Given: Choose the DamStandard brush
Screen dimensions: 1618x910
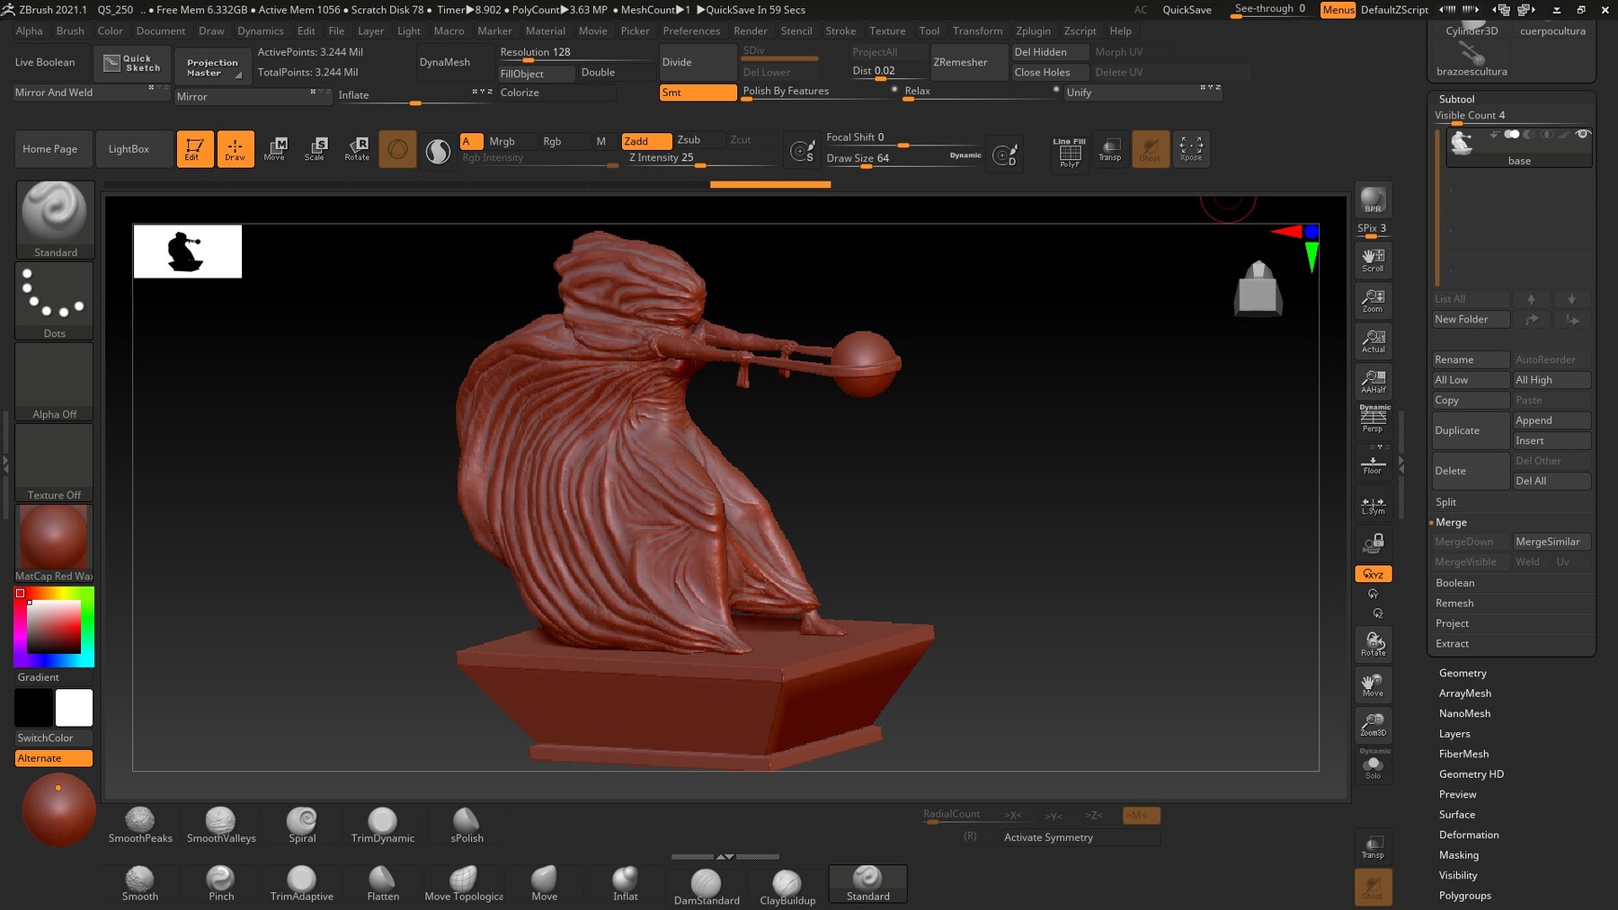Looking at the screenshot, I should click(707, 887).
